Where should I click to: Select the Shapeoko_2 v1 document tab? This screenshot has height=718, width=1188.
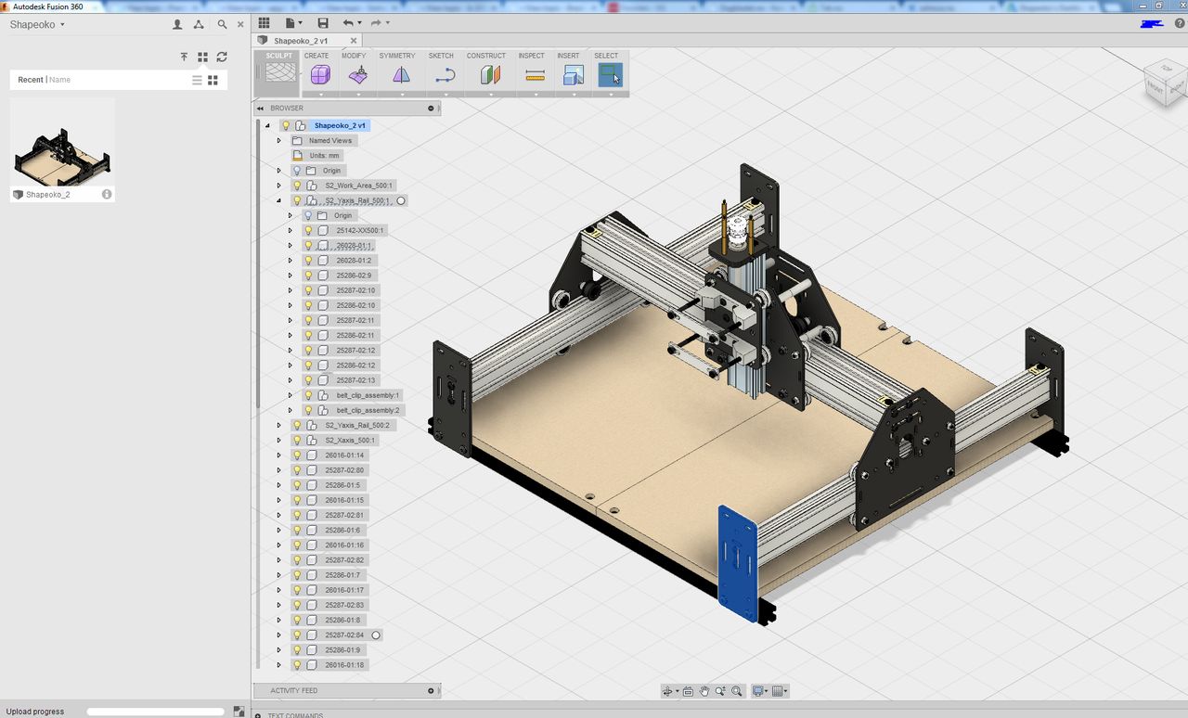pyautogui.click(x=301, y=41)
